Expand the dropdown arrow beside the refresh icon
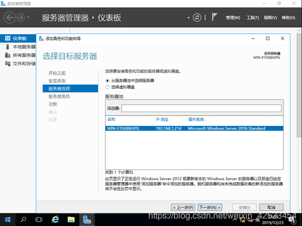This screenshot has width=302, height=226. pos(189,17)
